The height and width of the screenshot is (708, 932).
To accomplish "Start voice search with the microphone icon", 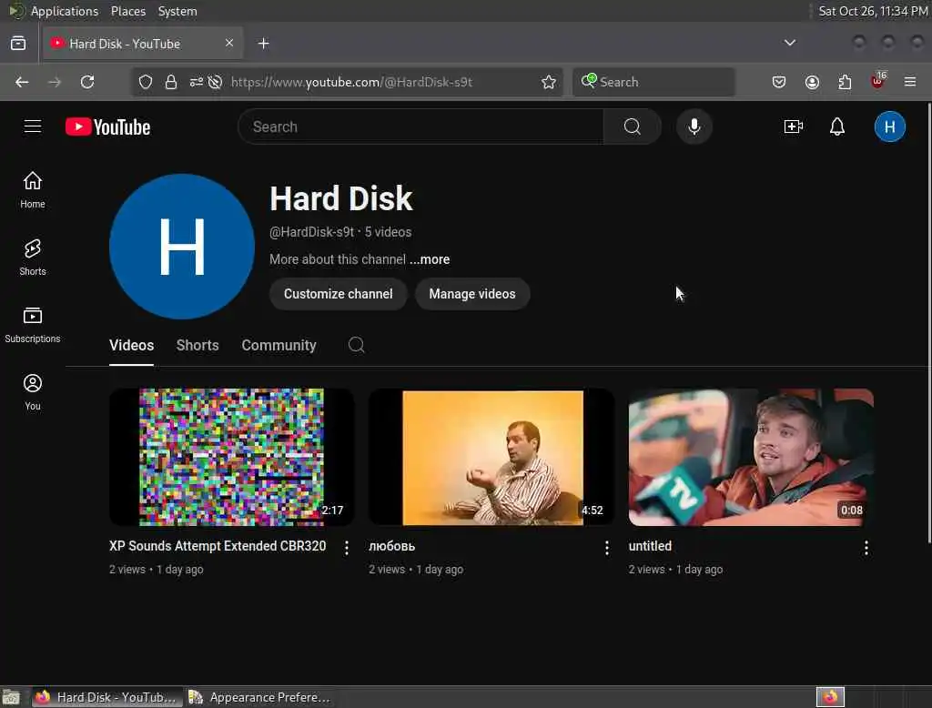I will (694, 126).
